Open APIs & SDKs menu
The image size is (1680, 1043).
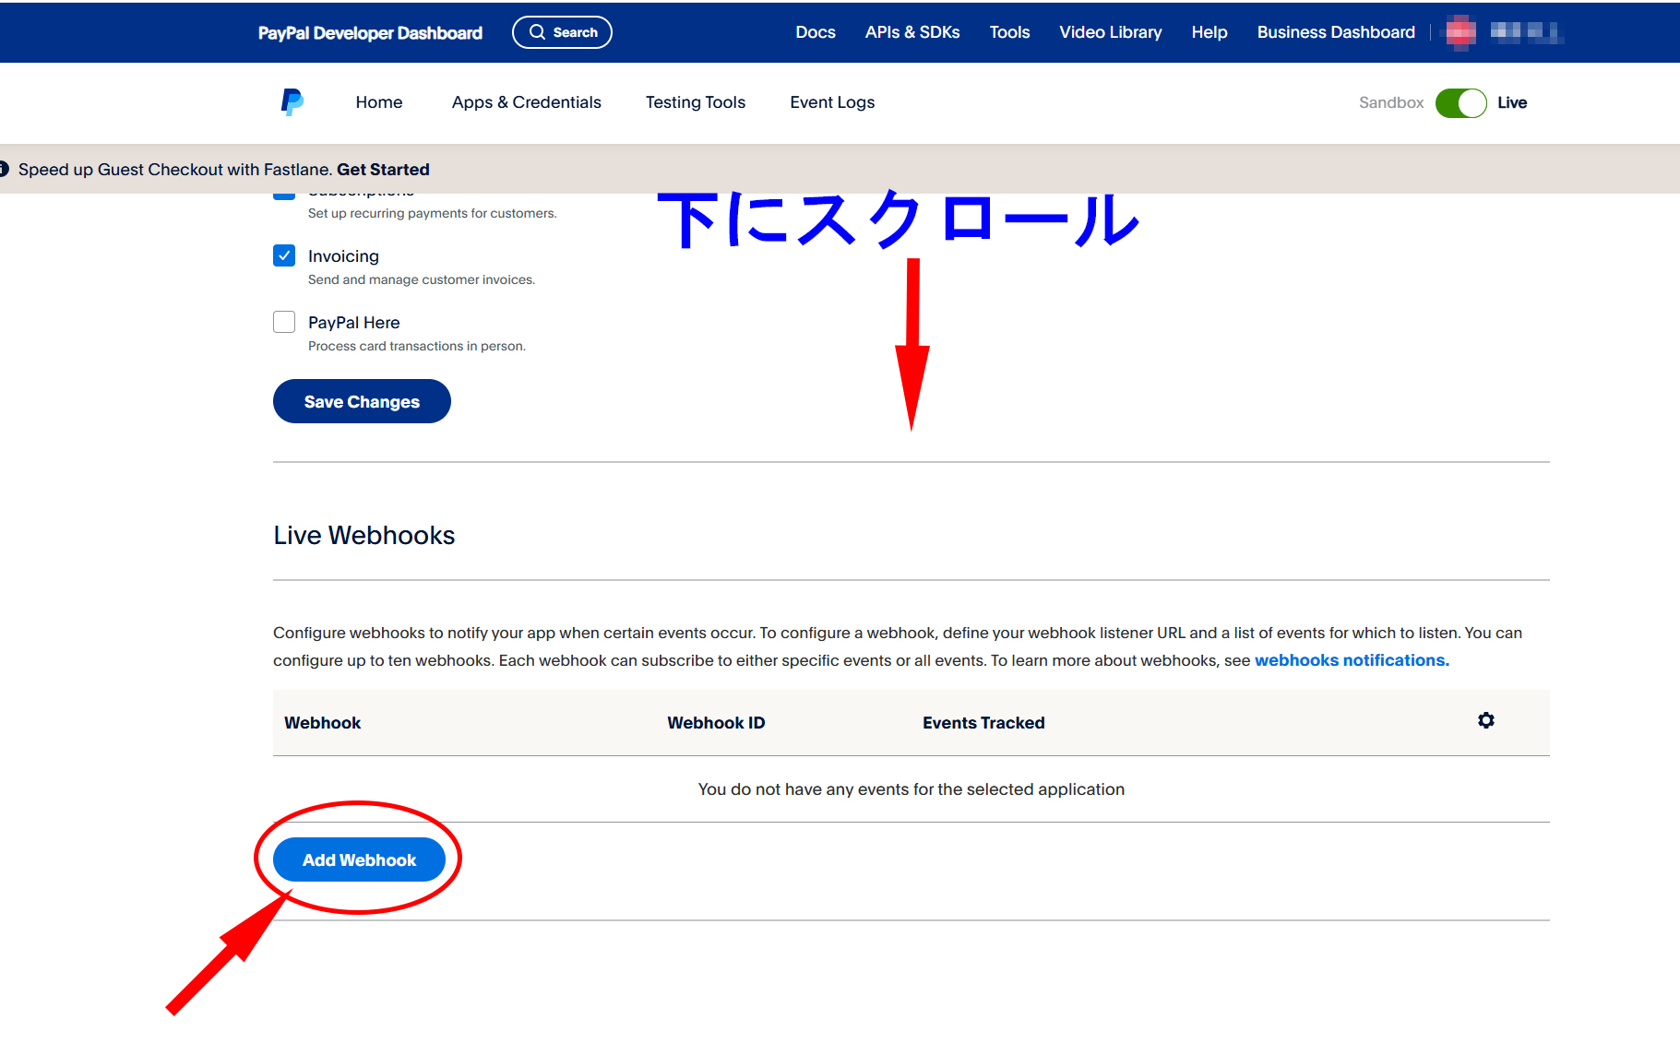point(912,32)
